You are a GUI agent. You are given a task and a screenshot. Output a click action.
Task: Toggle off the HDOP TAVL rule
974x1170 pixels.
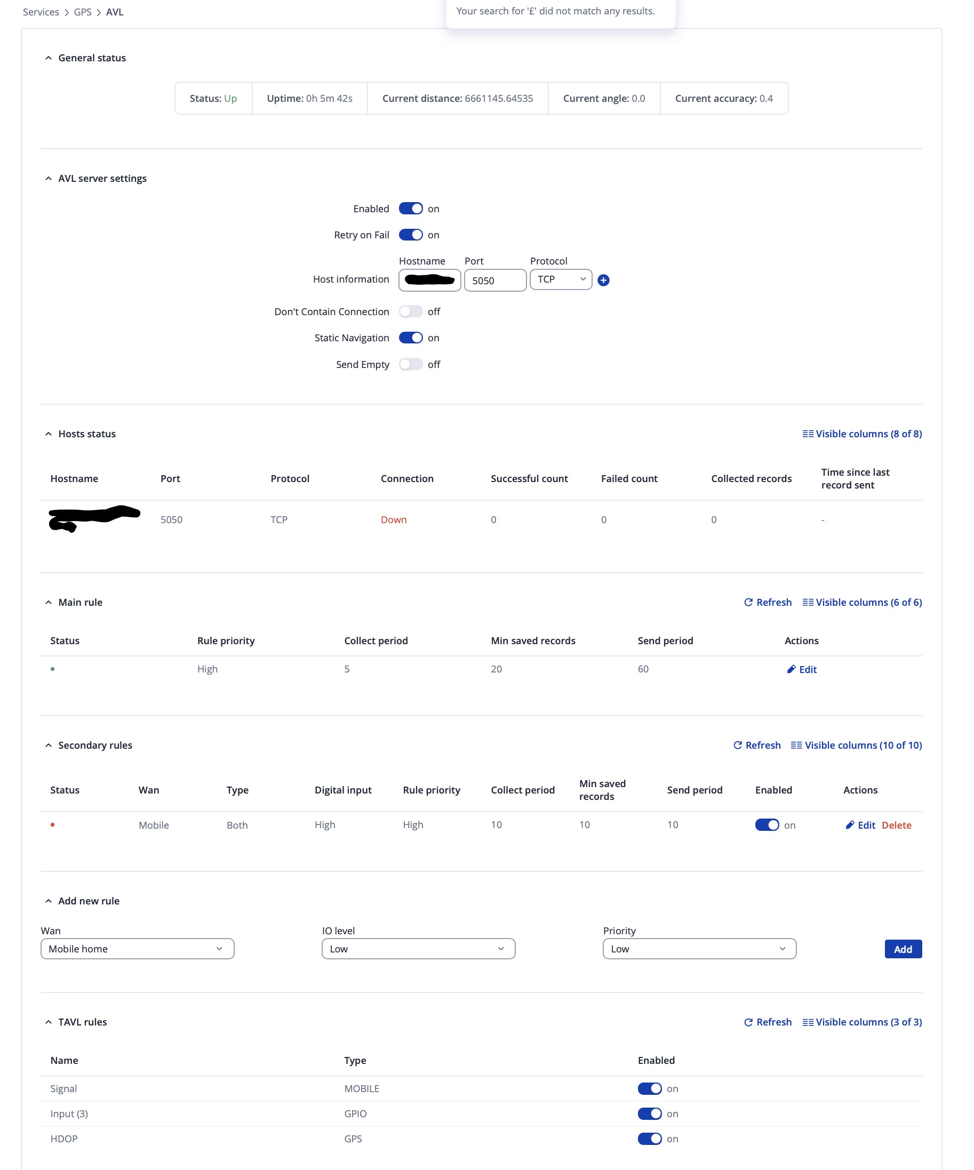[x=649, y=1139]
